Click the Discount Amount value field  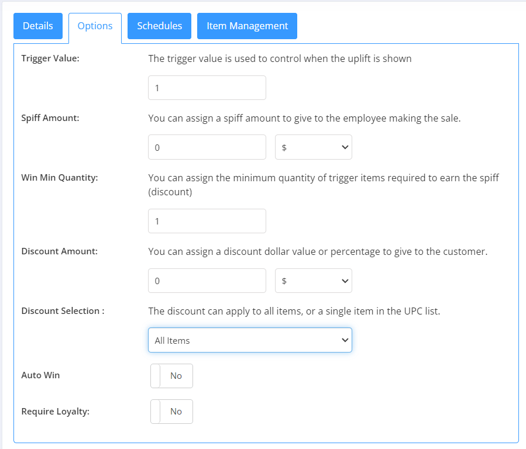pyautogui.click(x=207, y=281)
